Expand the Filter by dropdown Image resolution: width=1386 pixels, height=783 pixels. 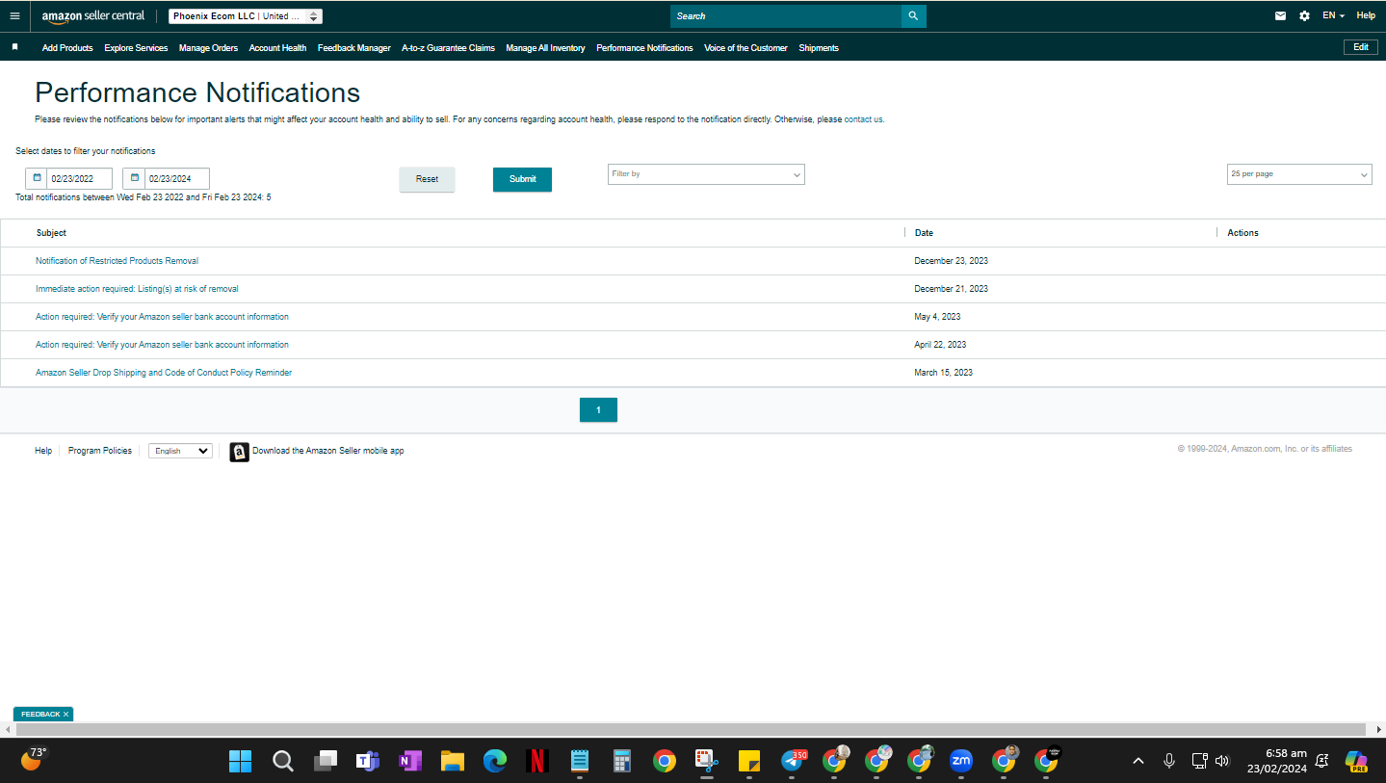[706, 174]
